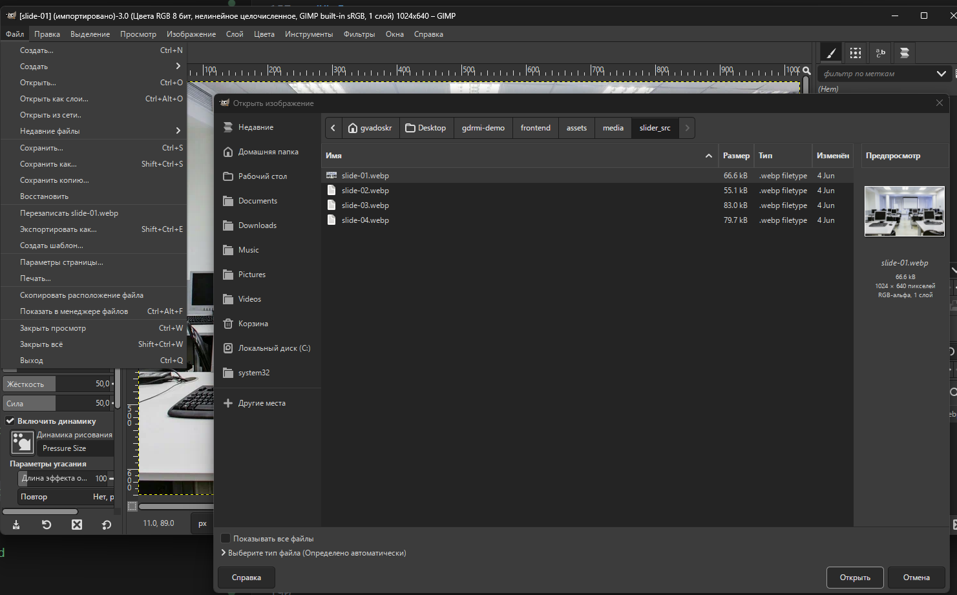
Task: Choose 'Экспортировать как...' from File menu
Action: coord(58,229)
